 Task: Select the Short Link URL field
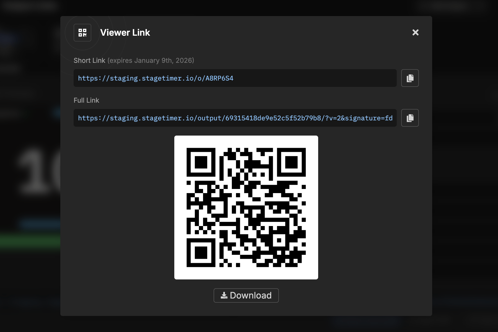235,78
